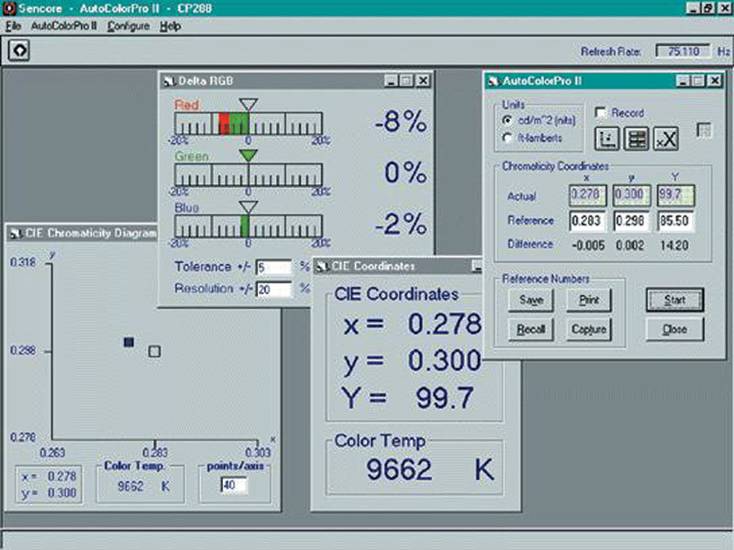Click the -8% Red reading
Viewport: 734px width, 550px height.
[x=401, y=122]
